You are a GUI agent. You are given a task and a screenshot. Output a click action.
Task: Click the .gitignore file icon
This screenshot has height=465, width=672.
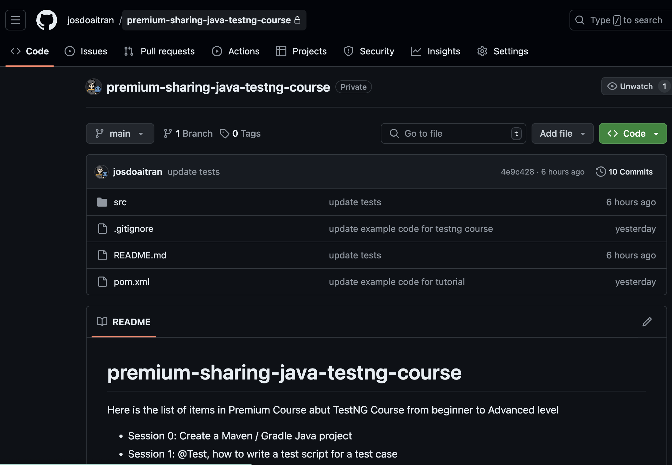coord(102,229)
